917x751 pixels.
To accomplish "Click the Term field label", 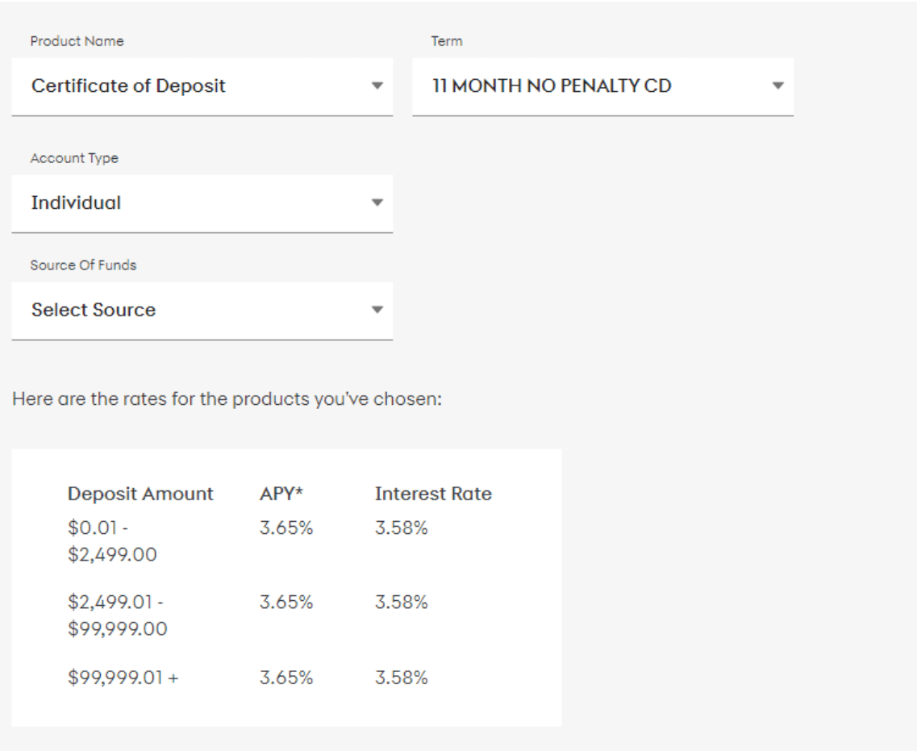I will click(446, 41).
